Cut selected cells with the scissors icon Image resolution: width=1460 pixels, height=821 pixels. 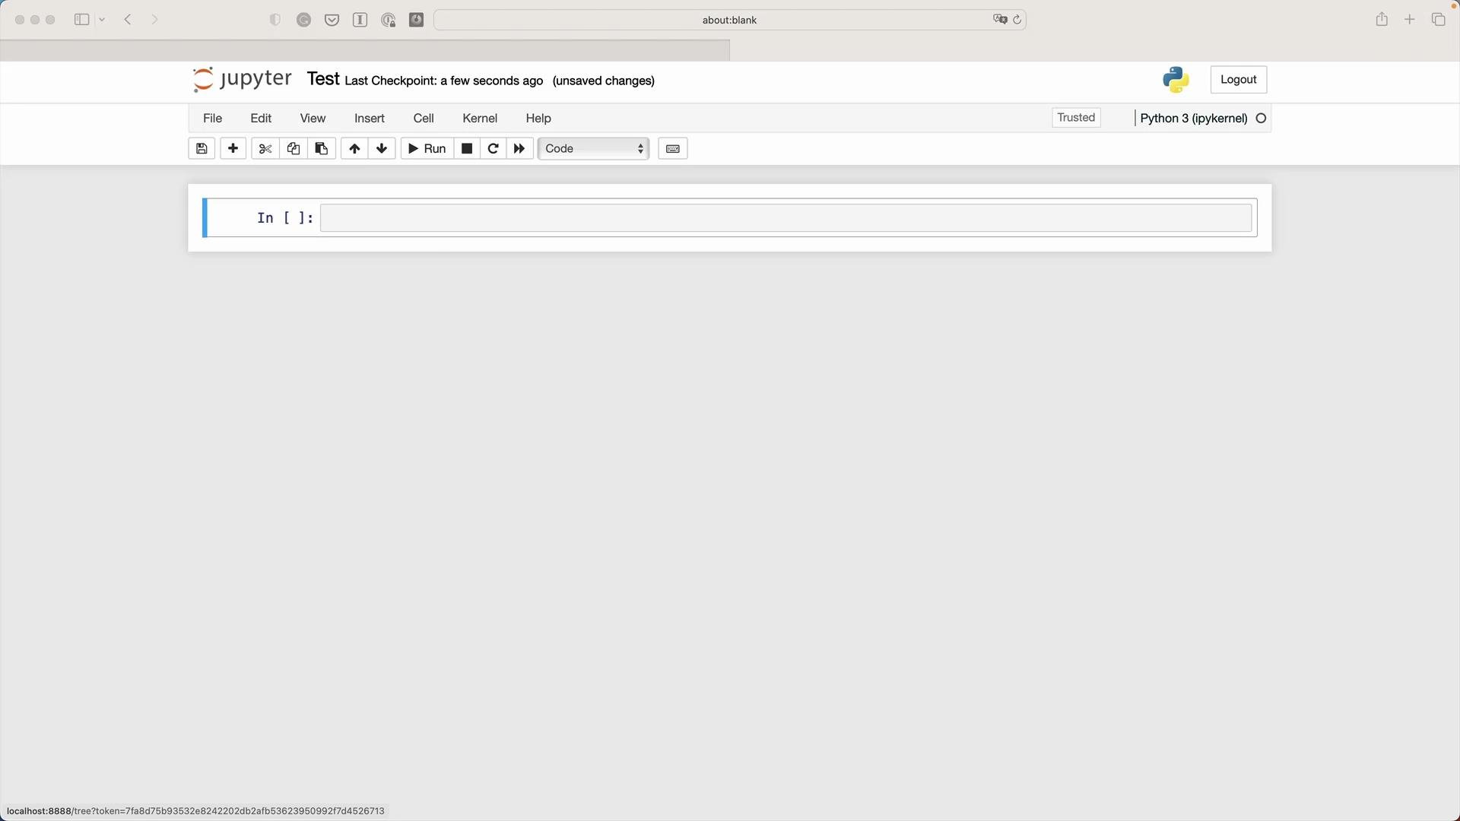tap(265, 148)
